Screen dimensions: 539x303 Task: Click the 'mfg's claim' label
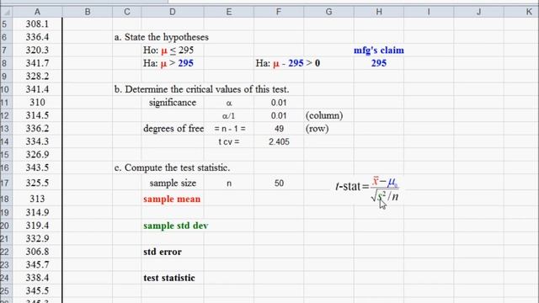click(x=379, y=50)
